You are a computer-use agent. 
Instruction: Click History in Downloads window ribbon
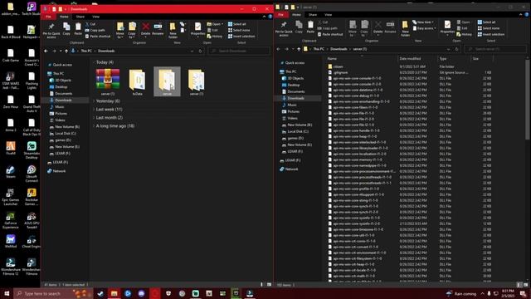click(215, 37)
